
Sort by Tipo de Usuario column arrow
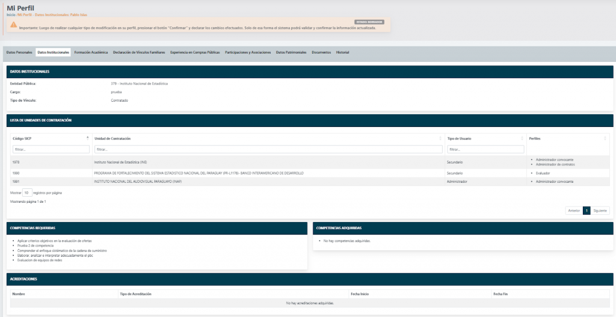[x=522, y=138]
